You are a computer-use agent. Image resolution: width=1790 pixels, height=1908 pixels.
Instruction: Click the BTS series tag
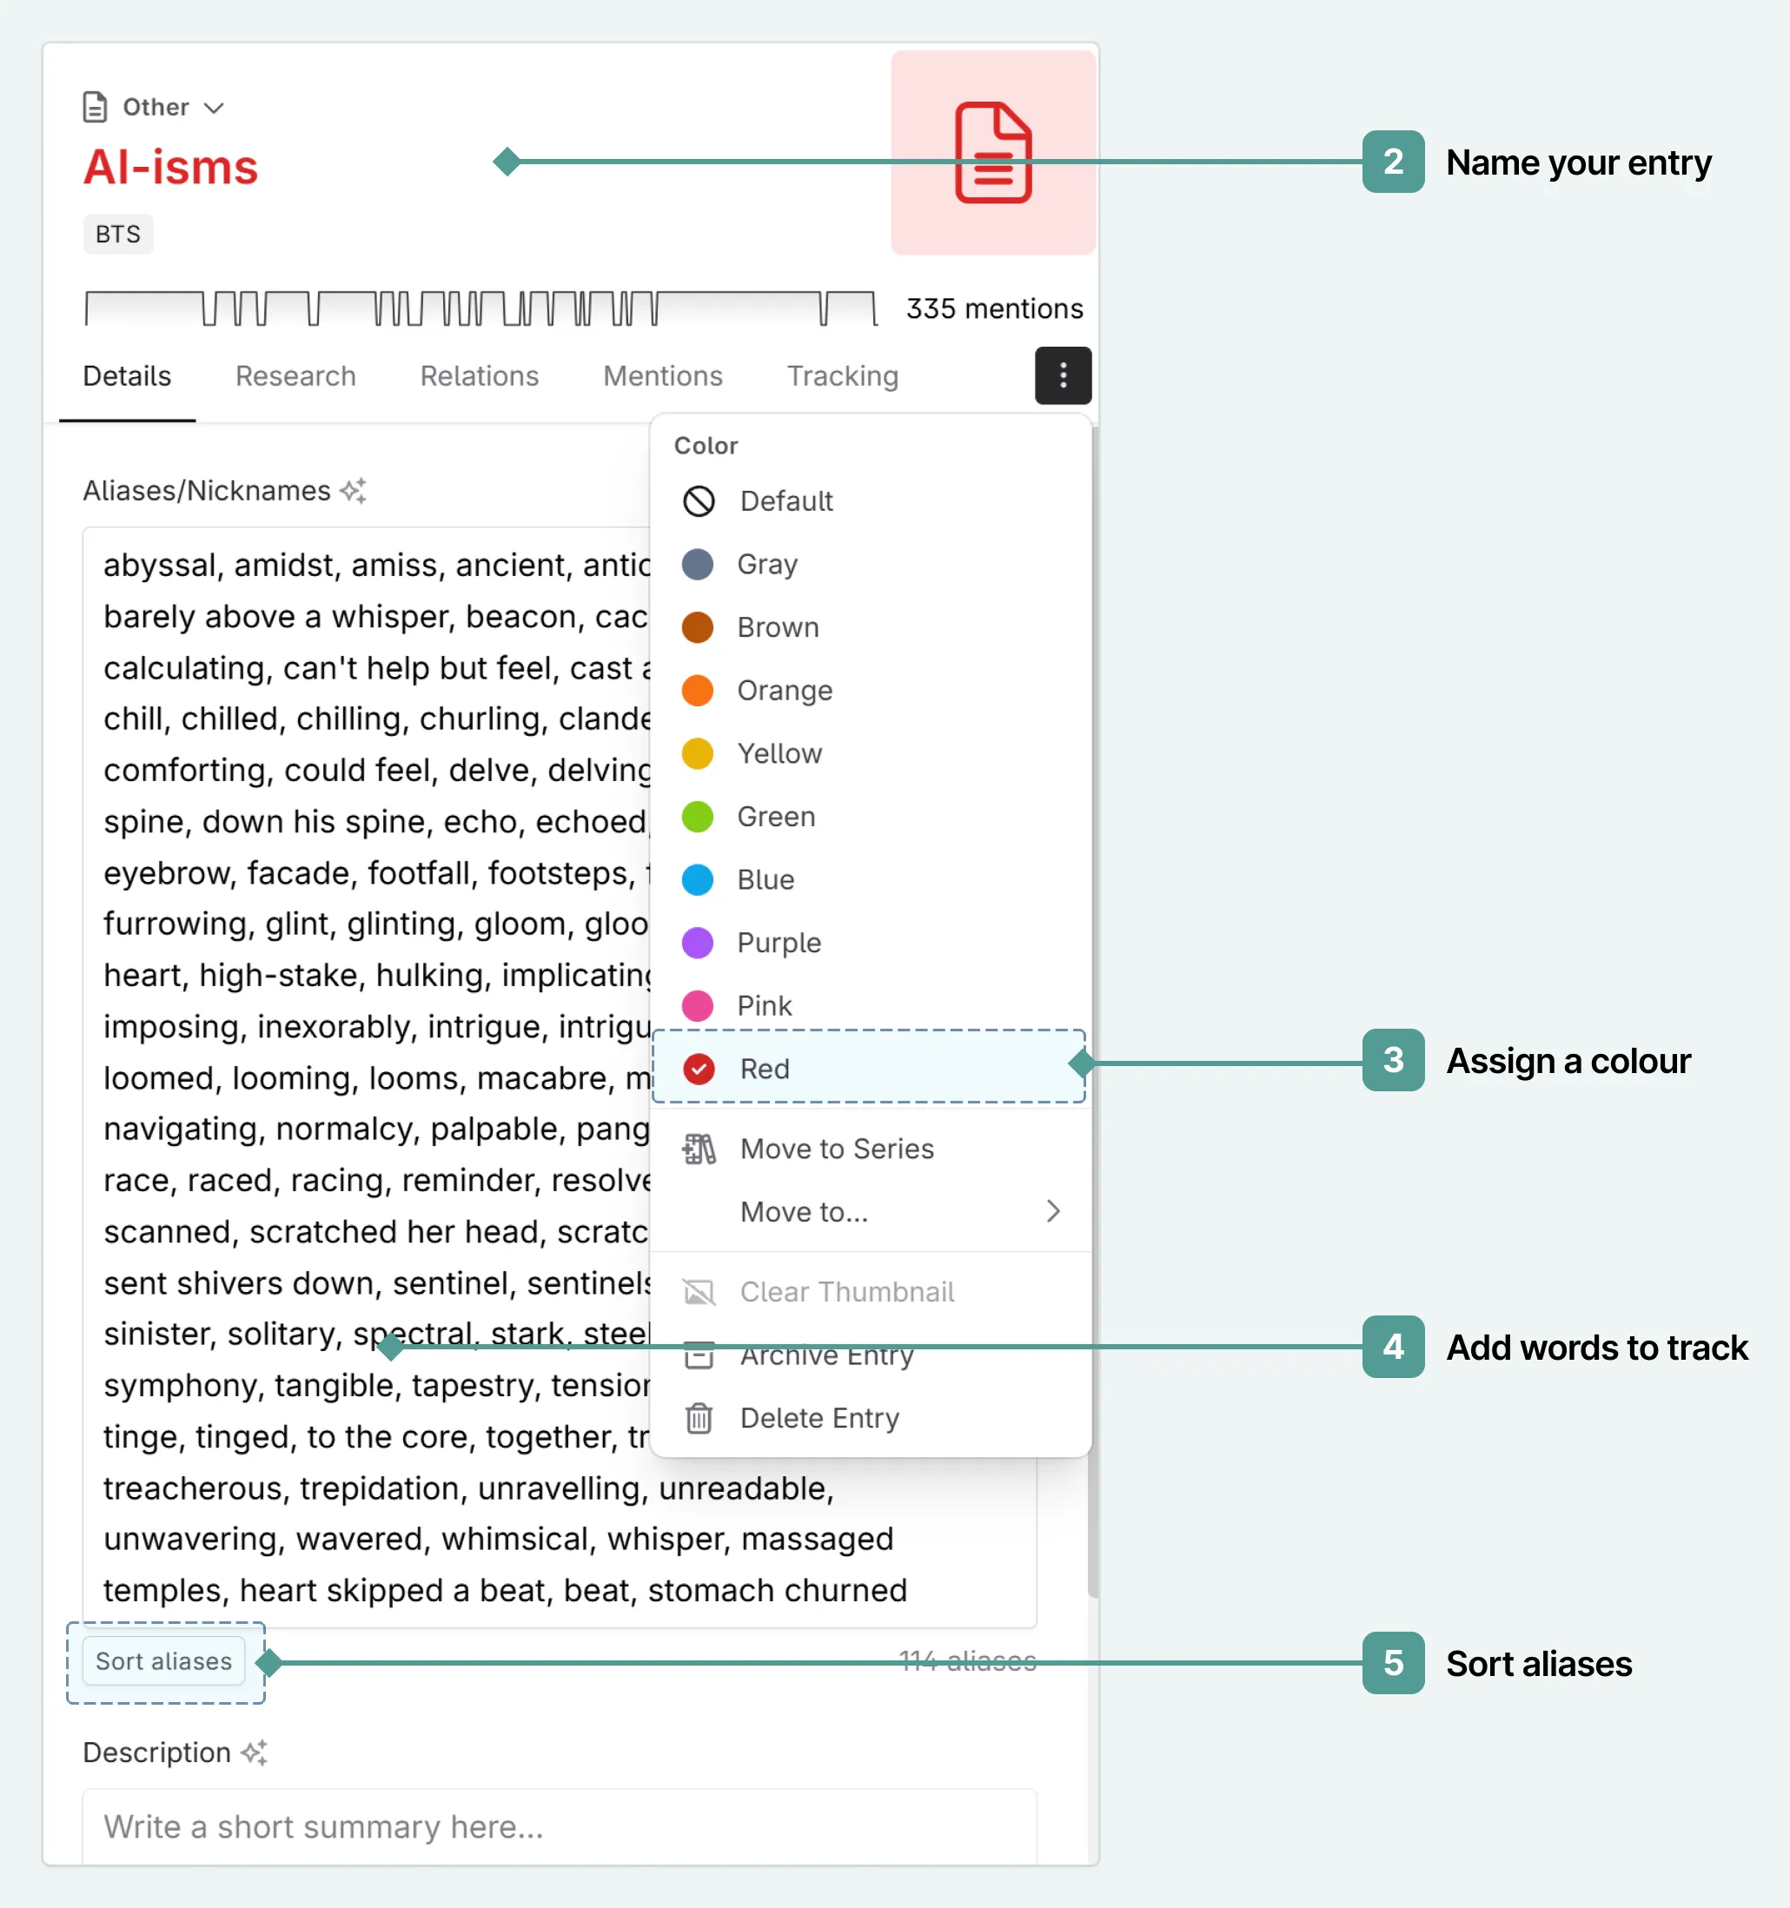pos(118,235)
